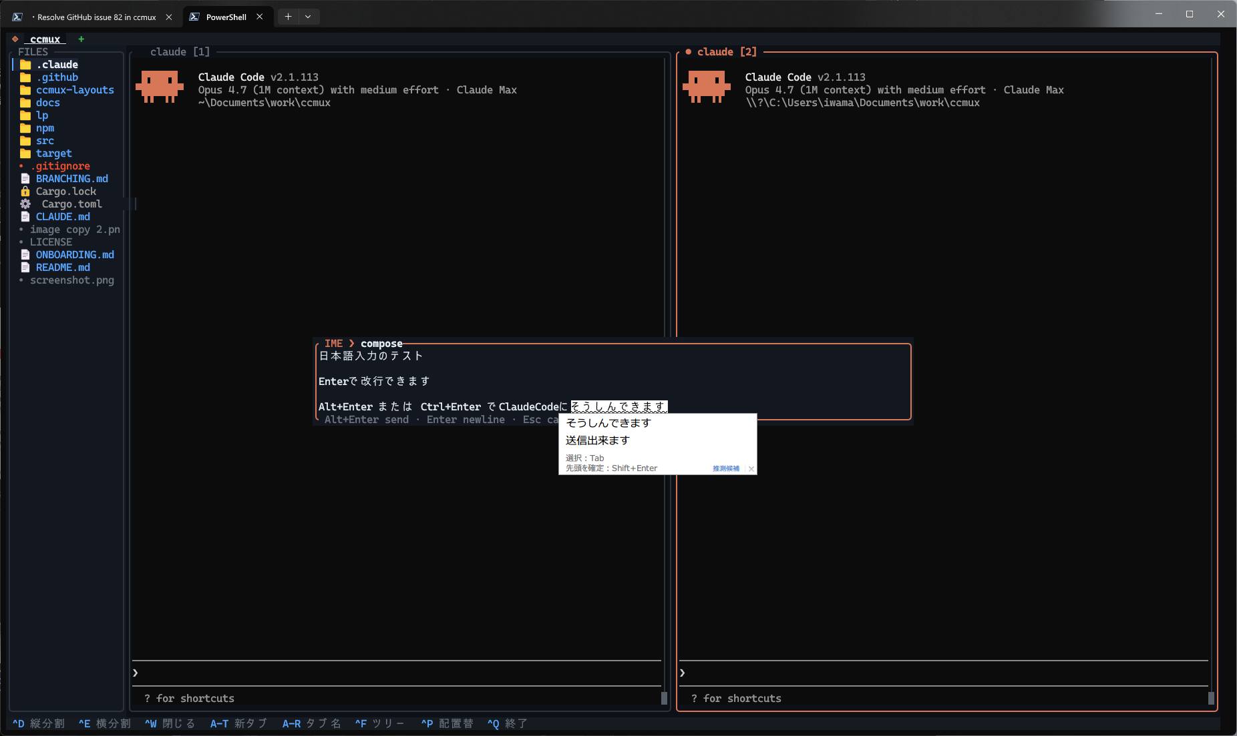Viewport: 1237px width, 736px height.
Task: Click '? for shortcuts' in claude [1]
Action: (190, 699)
